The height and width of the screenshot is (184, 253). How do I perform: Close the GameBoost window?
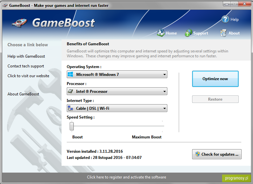tap(245, 4)
